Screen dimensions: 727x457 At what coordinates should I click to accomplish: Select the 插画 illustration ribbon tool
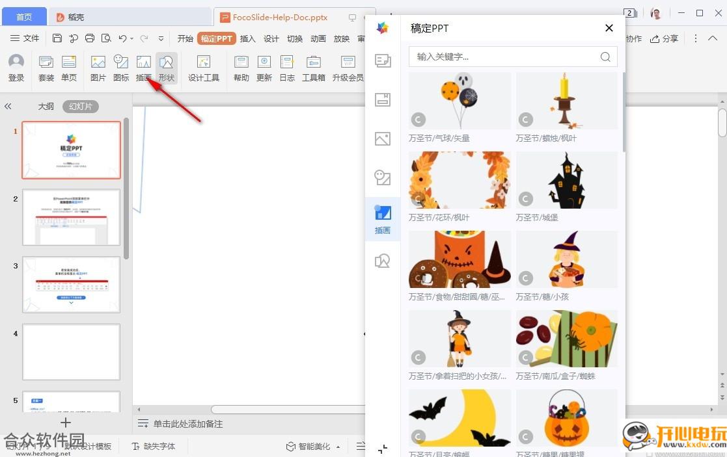tap(144, 68)
